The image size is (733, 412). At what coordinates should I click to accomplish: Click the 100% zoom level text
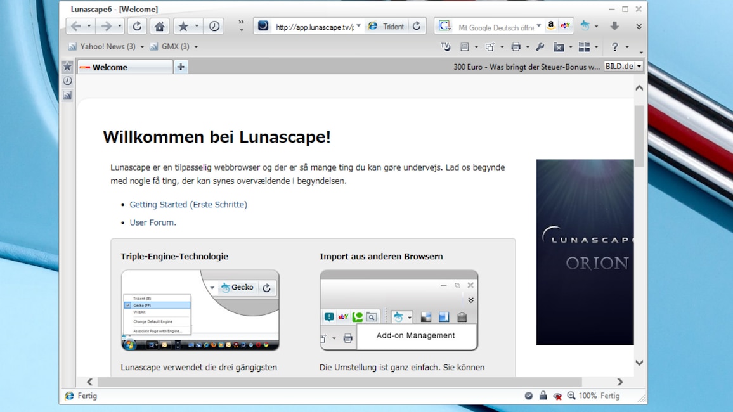(x=588, y=396)
